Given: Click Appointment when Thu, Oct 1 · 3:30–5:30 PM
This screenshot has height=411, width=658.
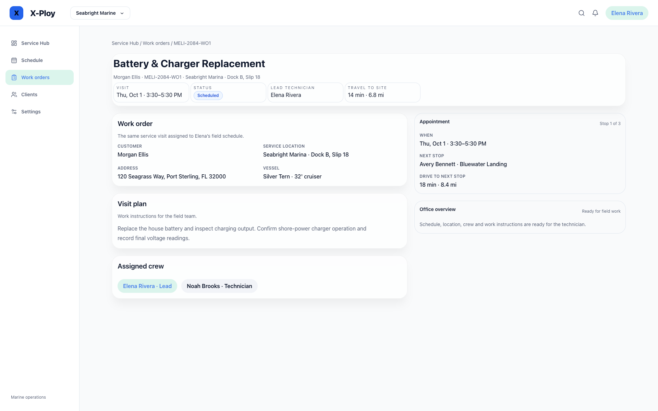Looking at the screenshot, I should 453,144.
